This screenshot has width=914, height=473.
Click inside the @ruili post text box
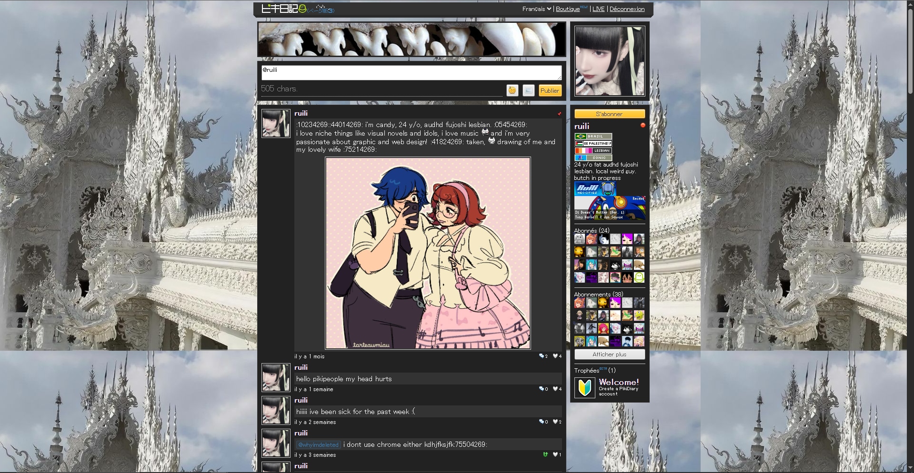[x=411, y=73]
